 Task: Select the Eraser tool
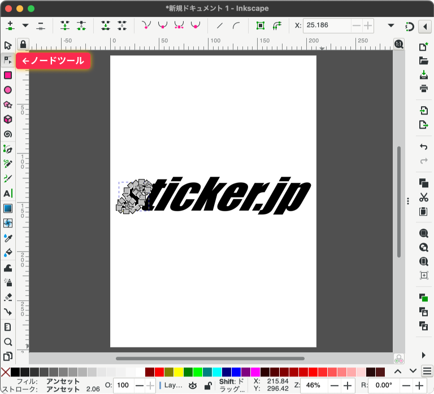(x=8, y=297)
